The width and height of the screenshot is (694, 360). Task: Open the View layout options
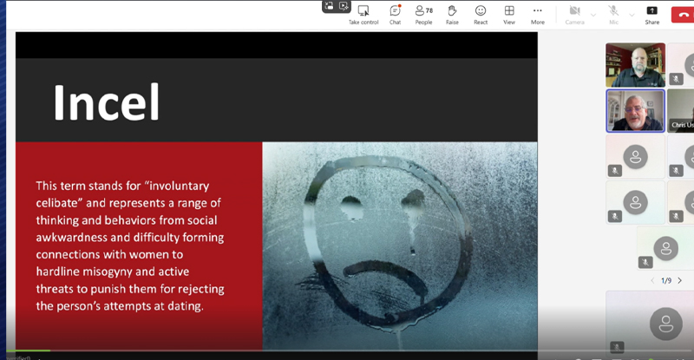(509, 15)
